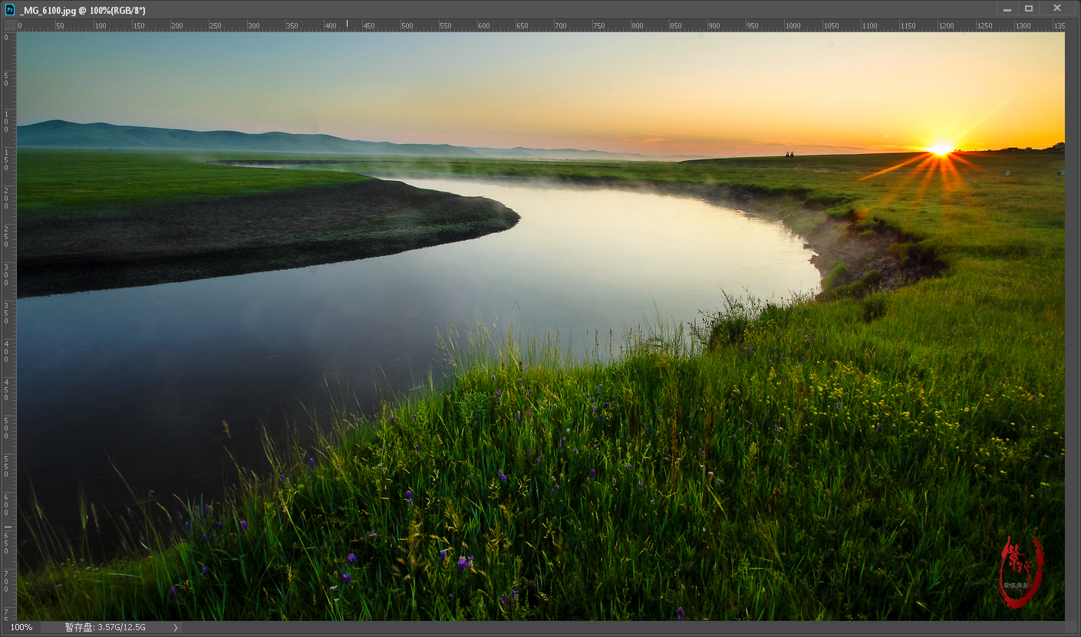Close the _MG_6100.jpg document window
Image resolution: width=1081 pixels, height=637 pixels.
[1057, 8]
